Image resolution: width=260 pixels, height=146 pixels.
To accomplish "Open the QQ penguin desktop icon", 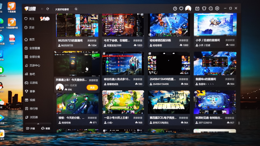I will pos(1,87).
